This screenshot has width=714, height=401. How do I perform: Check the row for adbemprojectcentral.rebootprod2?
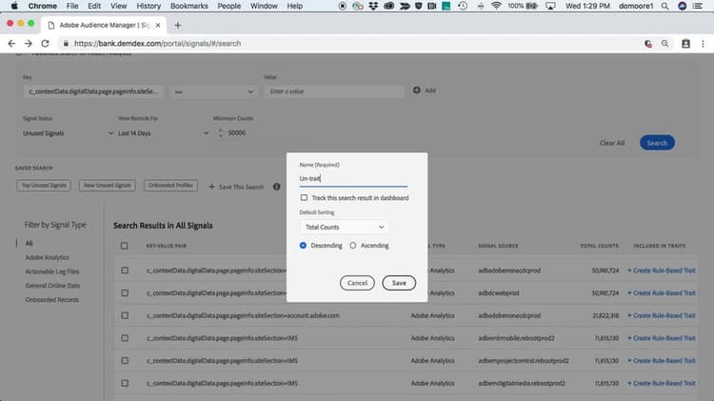tap(125, 360)
